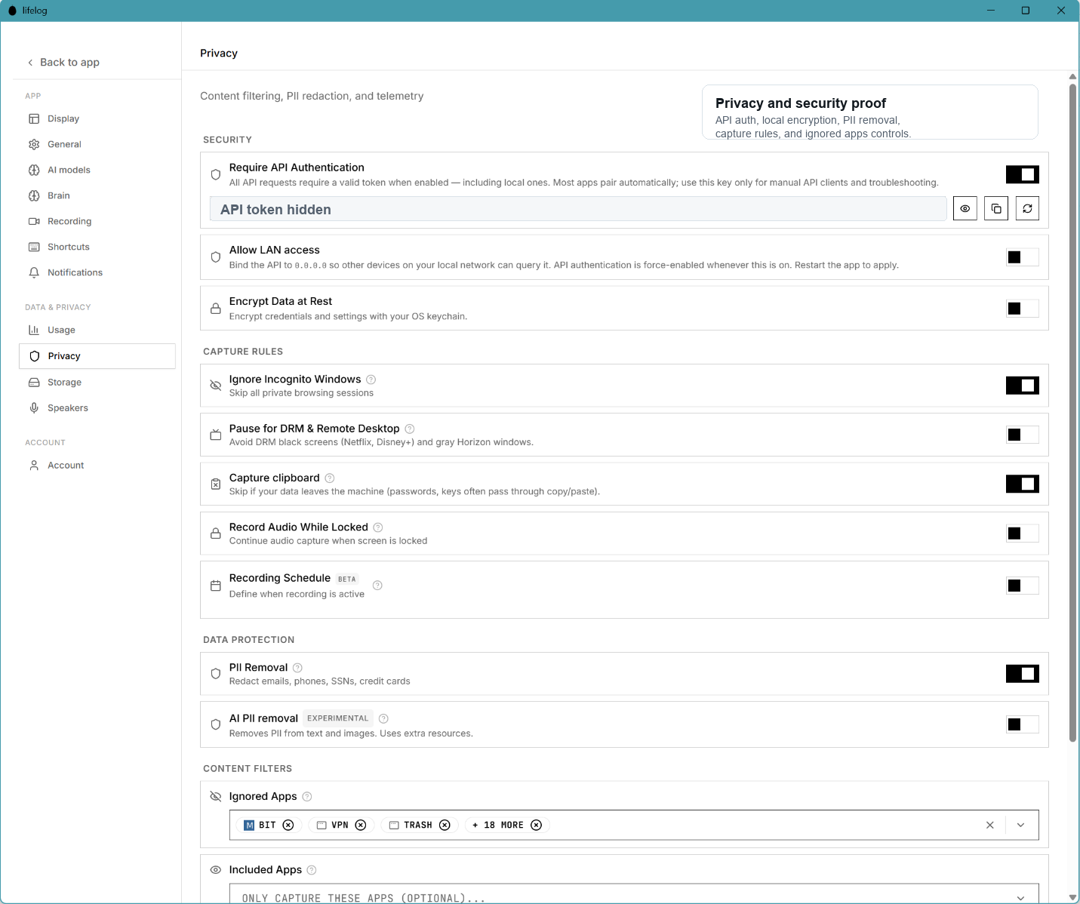Remove BIT from ignored apps
This screenshot has height=904, width=1080.
tap(288, 825)
